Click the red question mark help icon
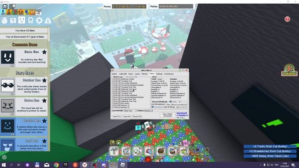The width and height of the screenshot is (299, 168). (287, 19)
